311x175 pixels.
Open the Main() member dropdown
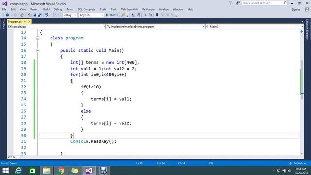[254, 27]
